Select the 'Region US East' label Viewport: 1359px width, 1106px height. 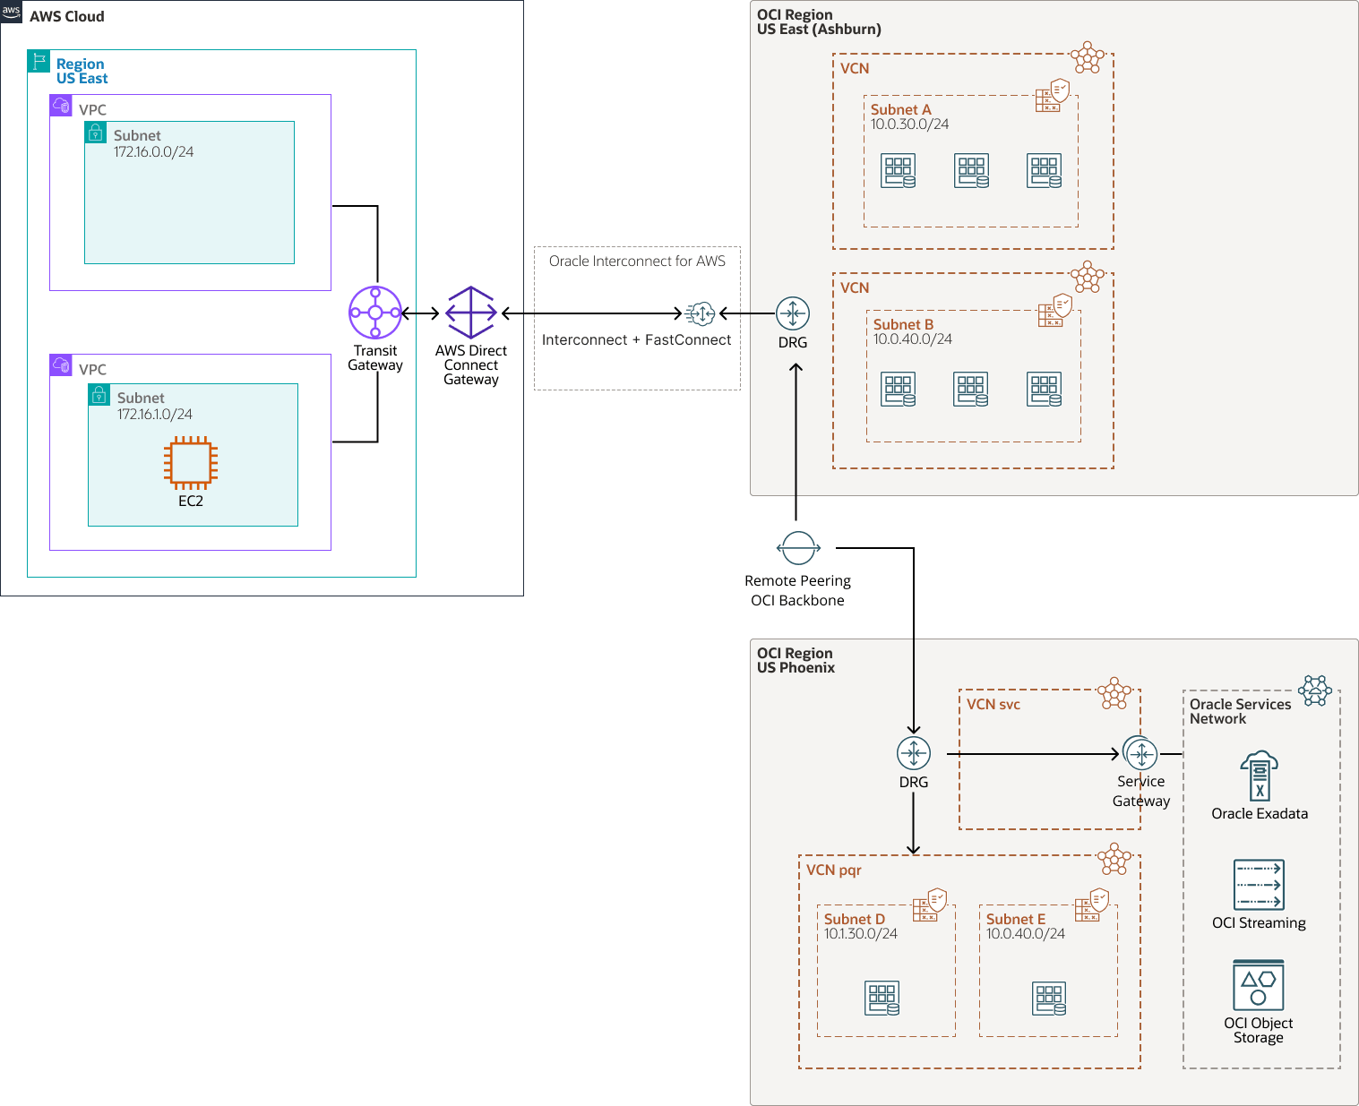82,71
